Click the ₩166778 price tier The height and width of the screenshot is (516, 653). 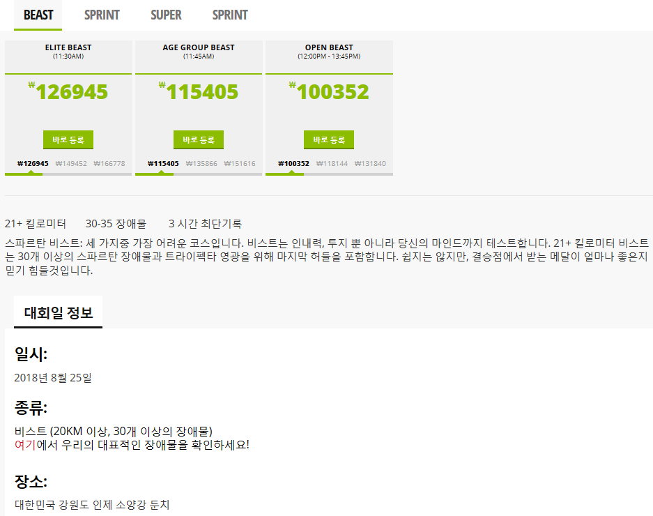coord(109,163)
